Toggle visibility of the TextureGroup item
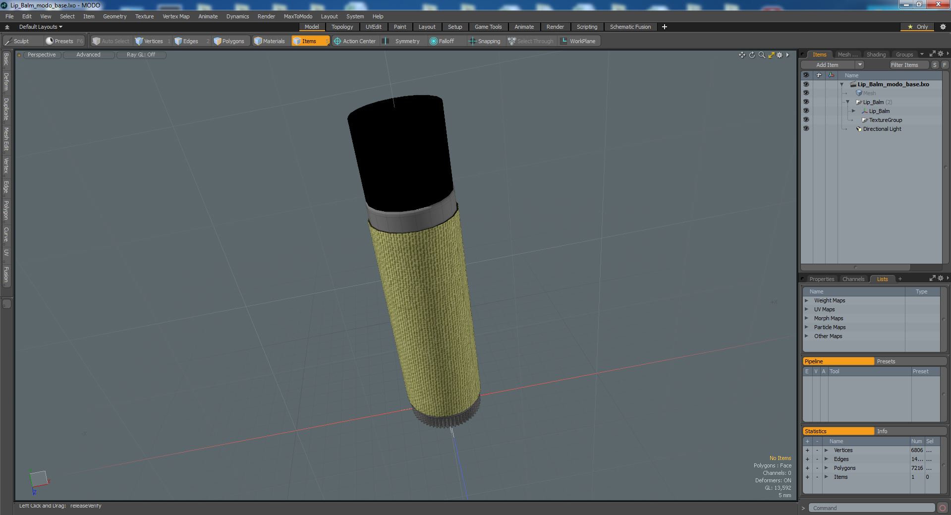The width and height of the screenshot is (951, 515). (x=806, y=120)
